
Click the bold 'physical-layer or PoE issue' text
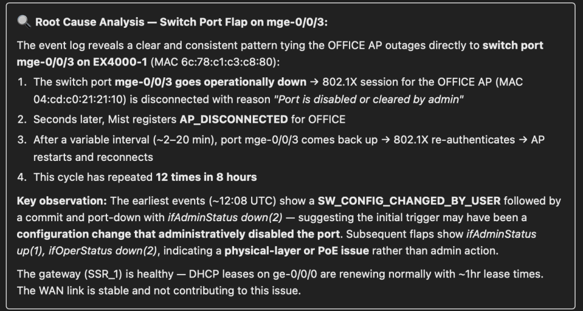click(x=285, y=251)
